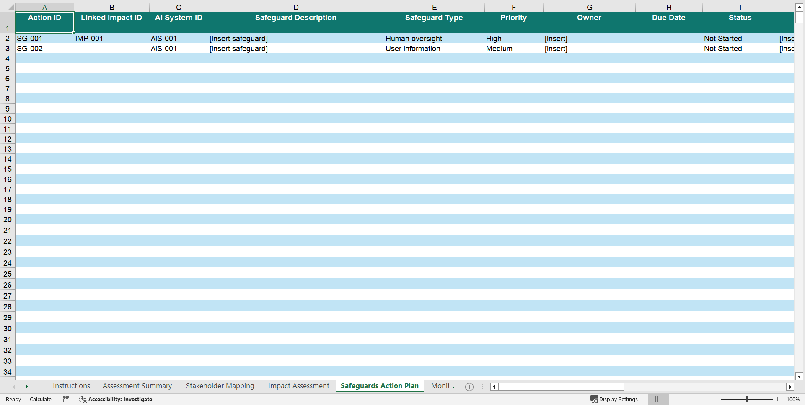Click the zoom in plus button
The width and height of the screenshot is (805, 405).
point(778,399)
